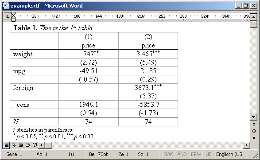Click 'Sp 1' column indicator

point(143,154)
